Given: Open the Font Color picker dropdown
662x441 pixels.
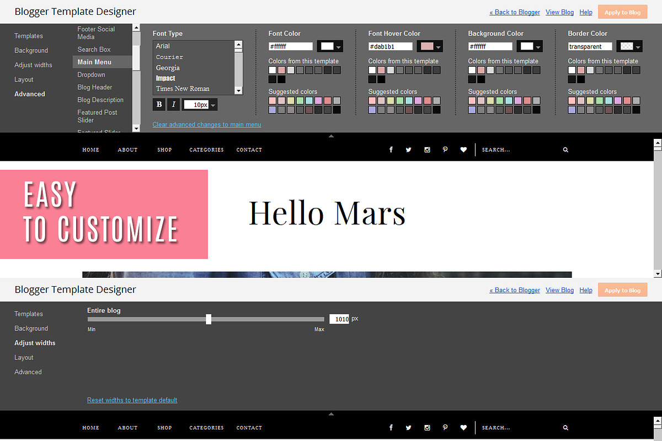Looking at the screenshot, I should tap(330, 46).
